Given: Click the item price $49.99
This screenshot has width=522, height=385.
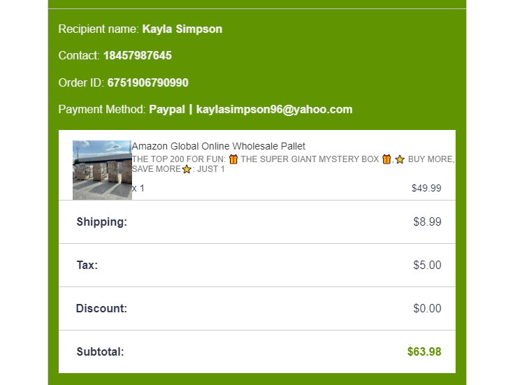Looking at the screenshot, I should [426, 188].
